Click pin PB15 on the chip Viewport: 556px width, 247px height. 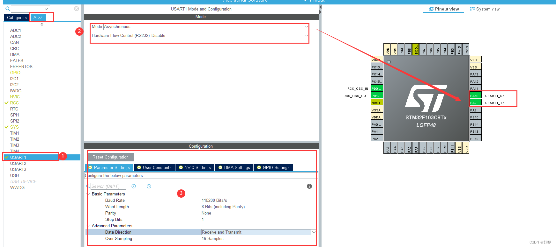pyautogui.click(x=475, y=117)
